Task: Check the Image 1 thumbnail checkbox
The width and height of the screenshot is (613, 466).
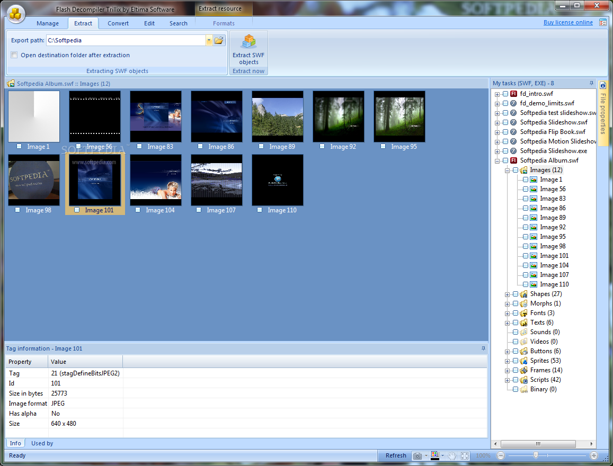Action: click(19, 147)
